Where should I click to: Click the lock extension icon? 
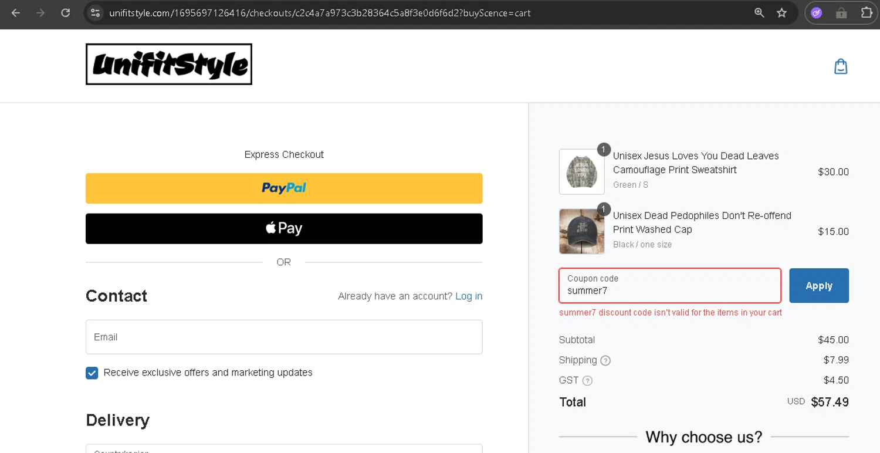(841, 12)
